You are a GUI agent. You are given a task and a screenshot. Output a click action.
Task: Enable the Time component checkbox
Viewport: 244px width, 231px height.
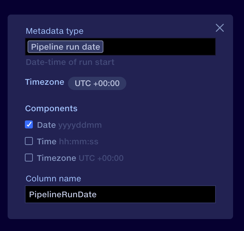[x=29, y=141]
